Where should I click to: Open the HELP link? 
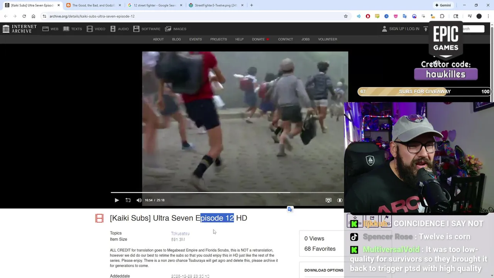pyautogui.click(x=239, y=39)
